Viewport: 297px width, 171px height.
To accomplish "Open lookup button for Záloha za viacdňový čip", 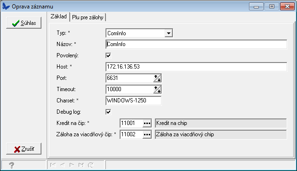I will coord(147,134).
